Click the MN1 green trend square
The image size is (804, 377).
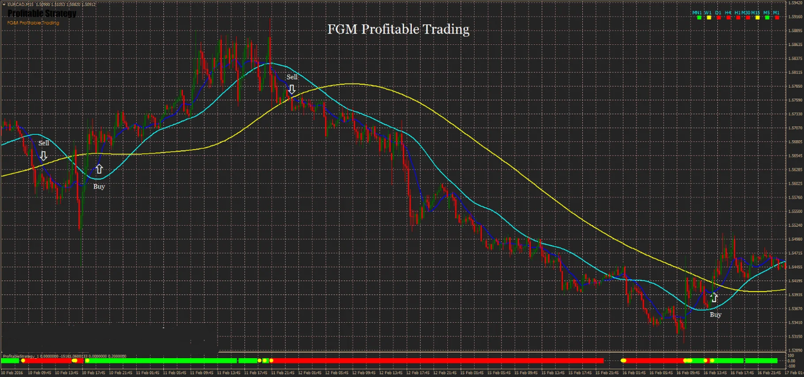point(699,18)
